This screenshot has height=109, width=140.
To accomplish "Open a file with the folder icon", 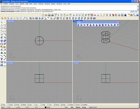I will click(46, 15).
